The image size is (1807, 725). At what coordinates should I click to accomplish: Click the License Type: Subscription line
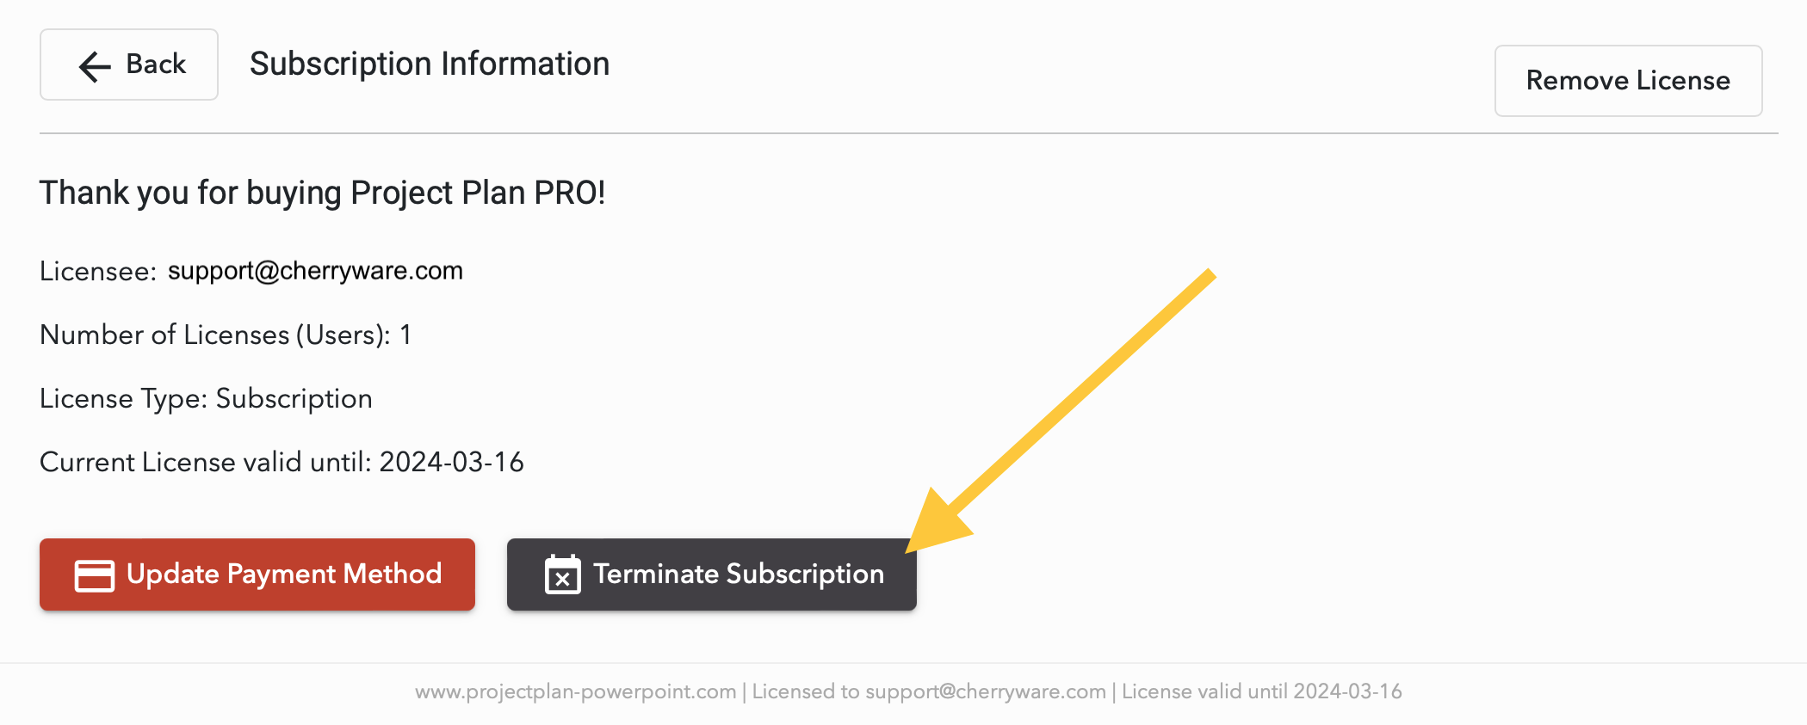tap(206, 398)
